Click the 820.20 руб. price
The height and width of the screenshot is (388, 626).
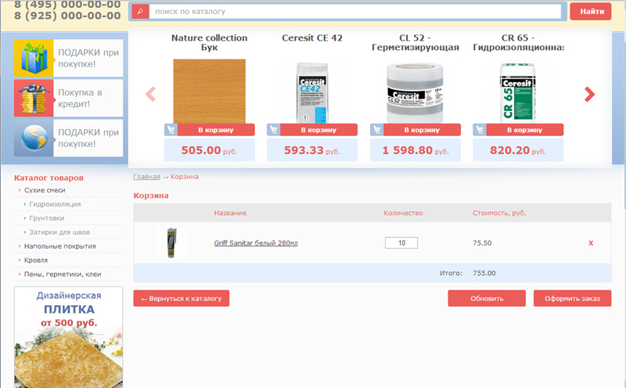[x=518, y=150]
